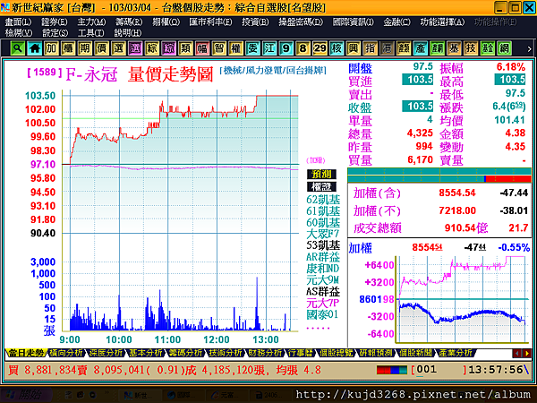
Task: Open the 康和ND warrant link
Action: point(322,269)
